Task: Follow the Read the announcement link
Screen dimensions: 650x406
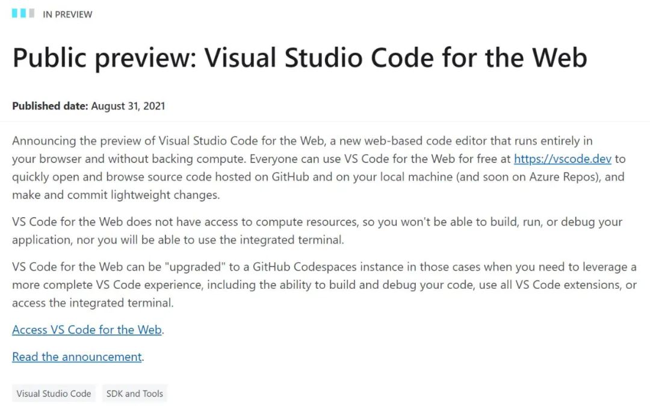Action: (x=76, y=357)
